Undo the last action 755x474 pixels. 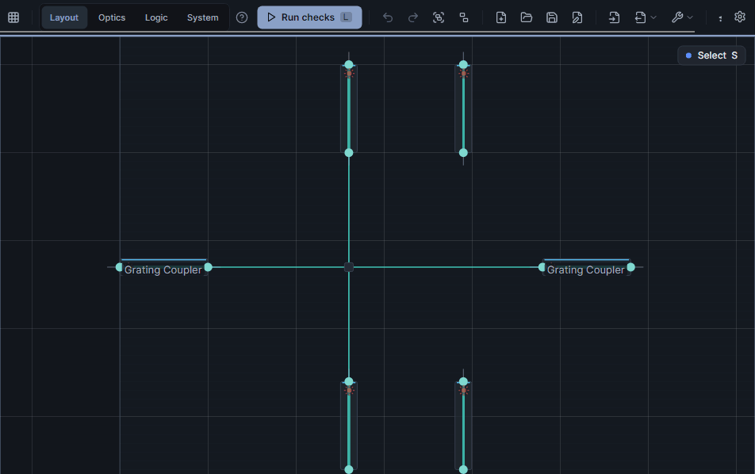[x=388, y=17]
